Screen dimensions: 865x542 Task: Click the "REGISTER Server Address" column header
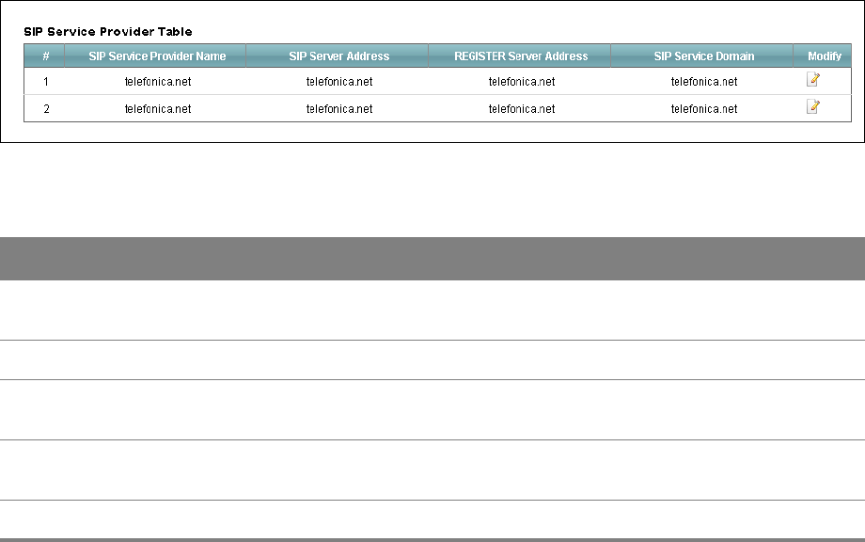point(522,56)
